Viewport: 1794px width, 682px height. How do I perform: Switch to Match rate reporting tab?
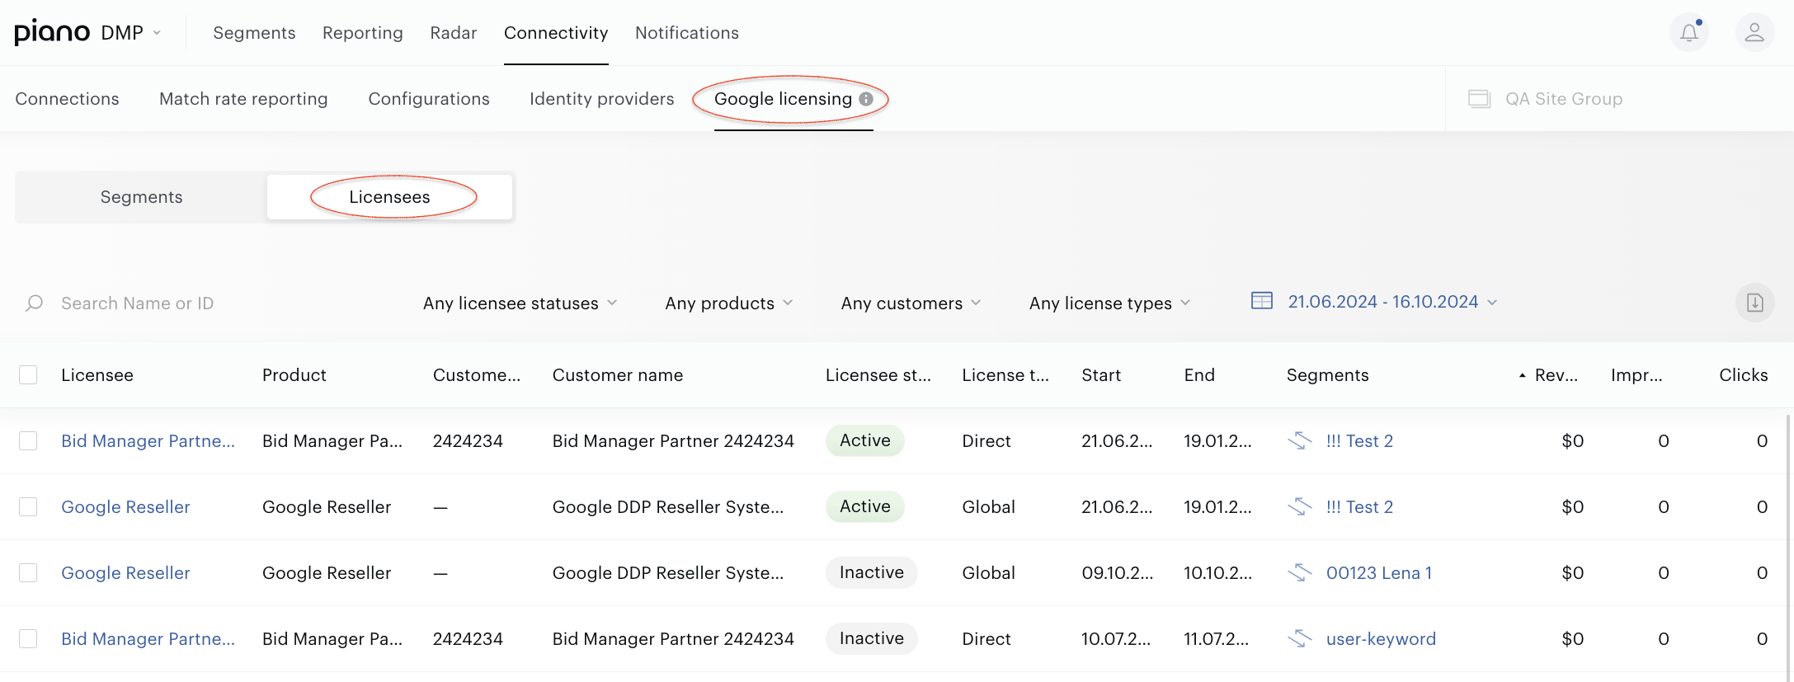pos(243,99)
